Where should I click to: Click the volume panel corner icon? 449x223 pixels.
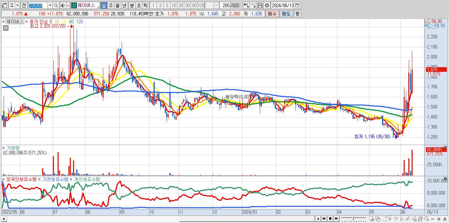[x=446, y=147]
